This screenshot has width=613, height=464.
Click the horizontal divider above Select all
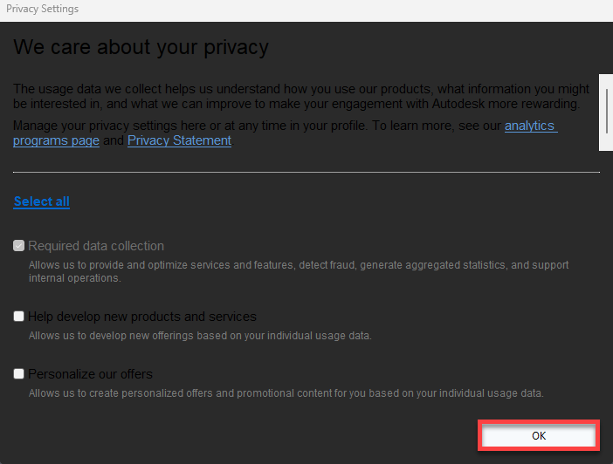click(306, 172)
